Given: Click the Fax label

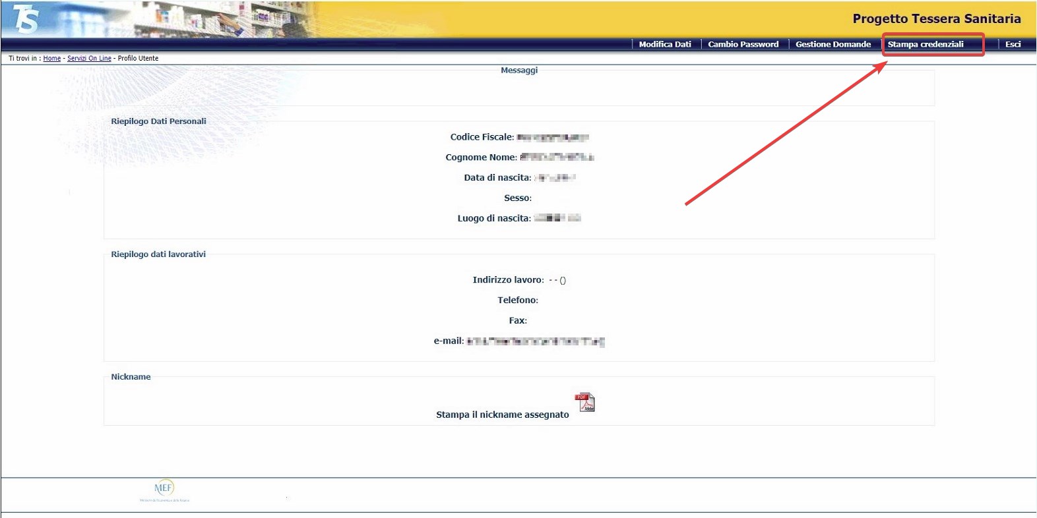Looking at the screenshot, I should click(x=518, y=321).
